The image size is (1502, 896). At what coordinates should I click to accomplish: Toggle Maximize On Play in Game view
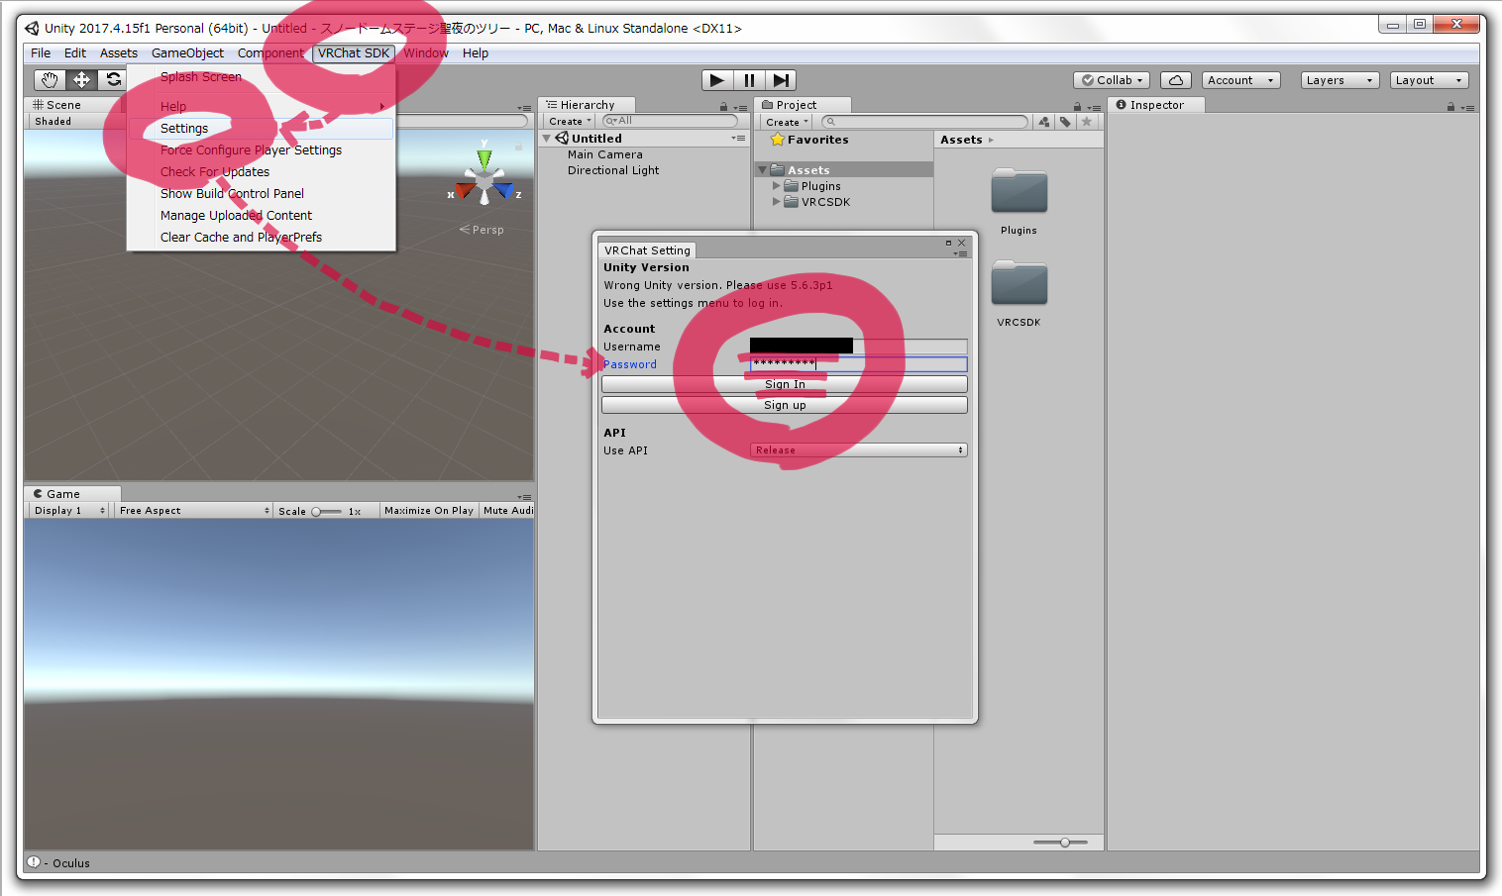coord(429,511)
